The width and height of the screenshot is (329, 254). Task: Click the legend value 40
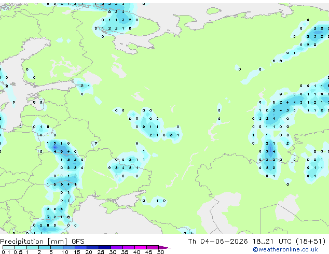[x=137, y=252]
